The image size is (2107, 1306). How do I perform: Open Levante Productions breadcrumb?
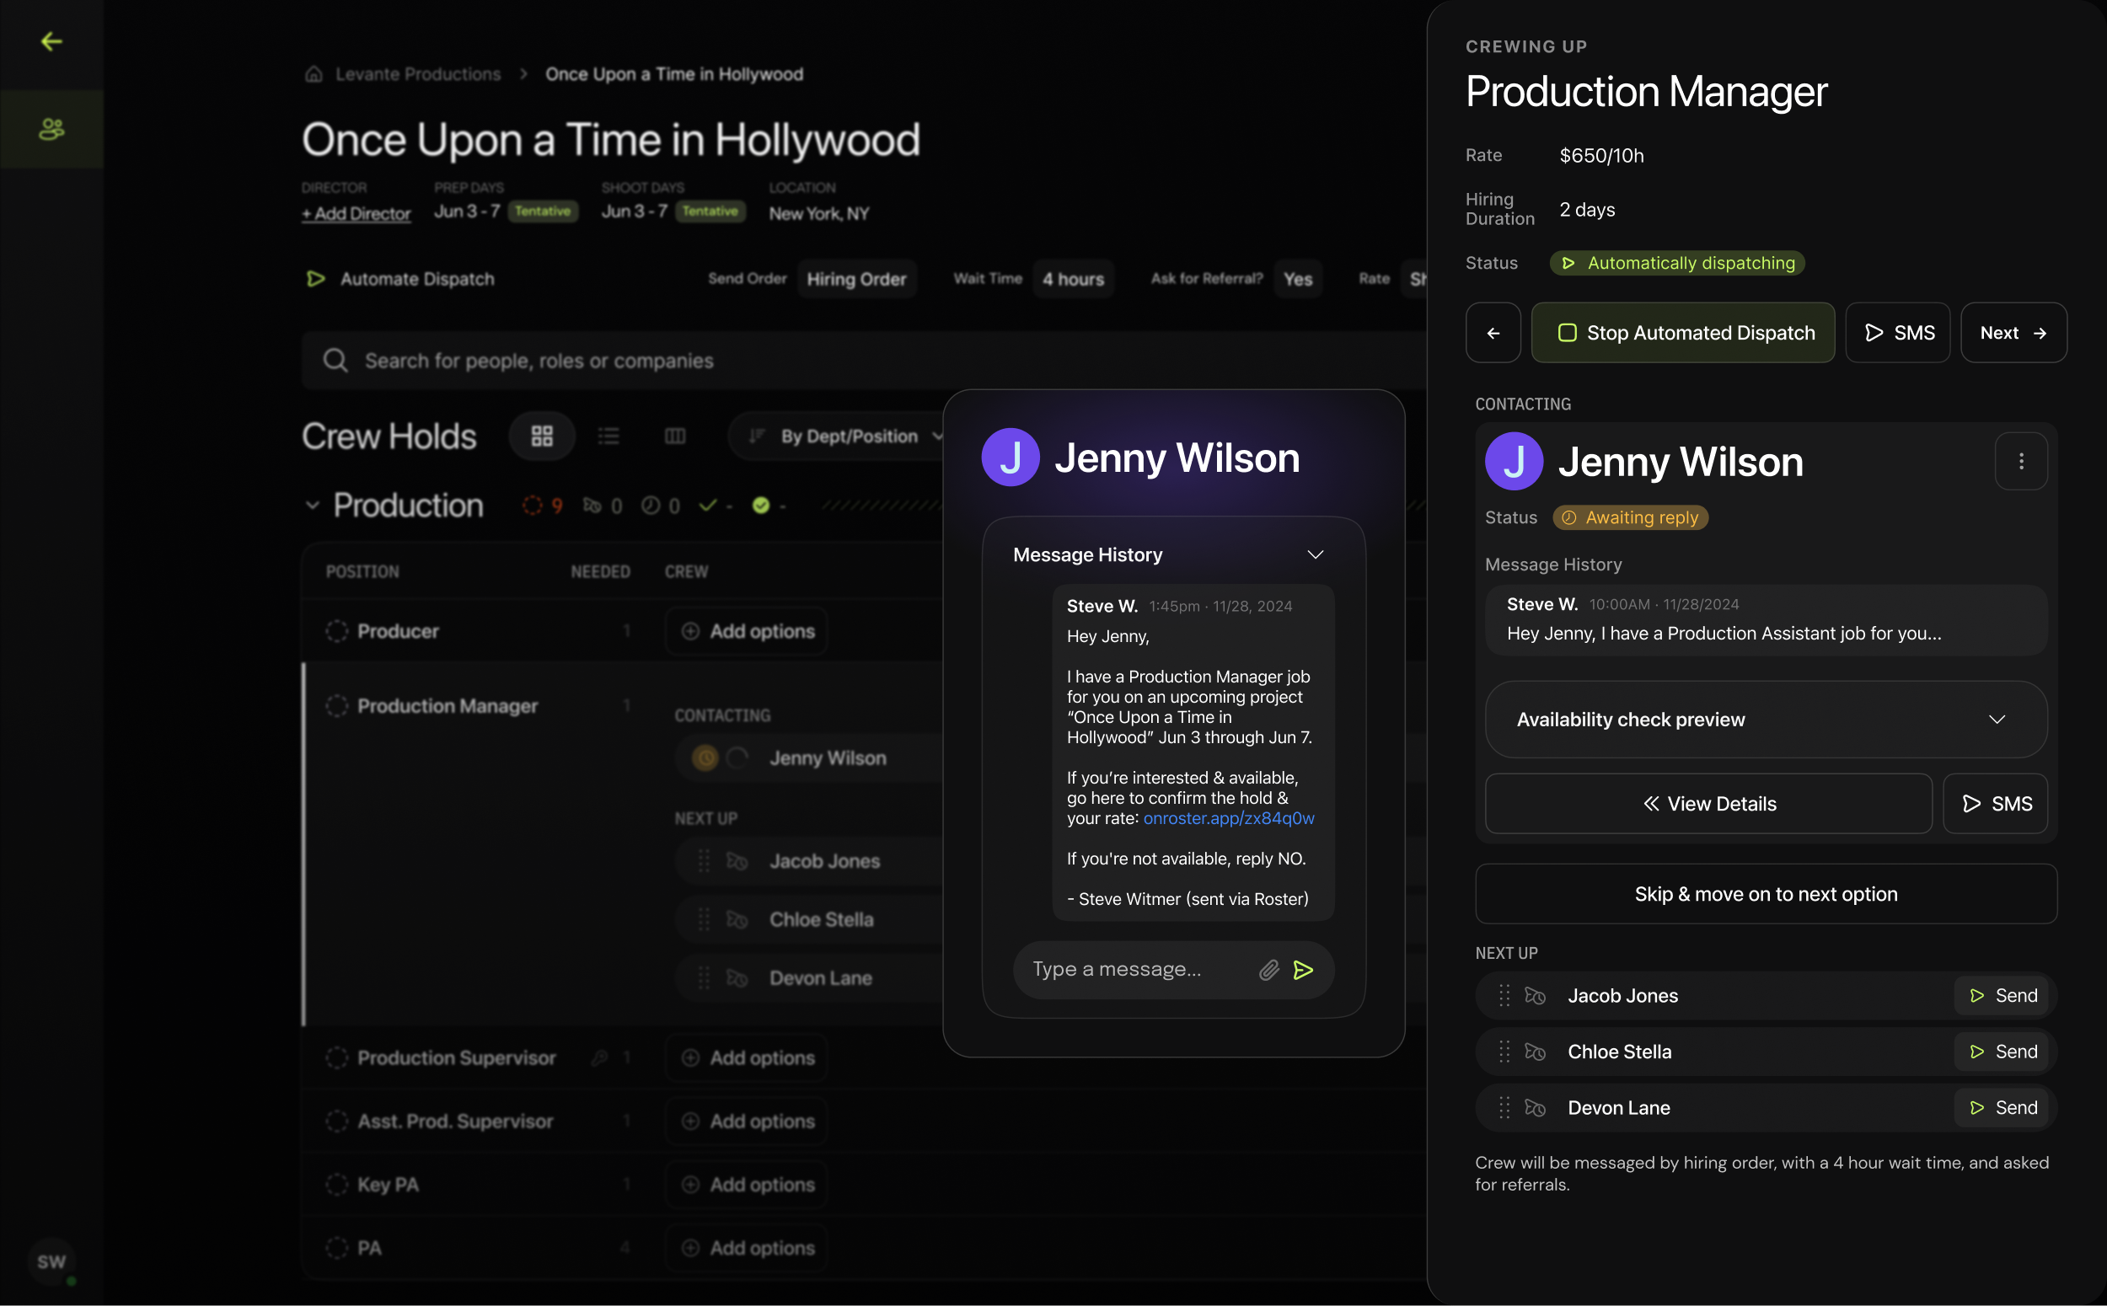coord(418,74)
